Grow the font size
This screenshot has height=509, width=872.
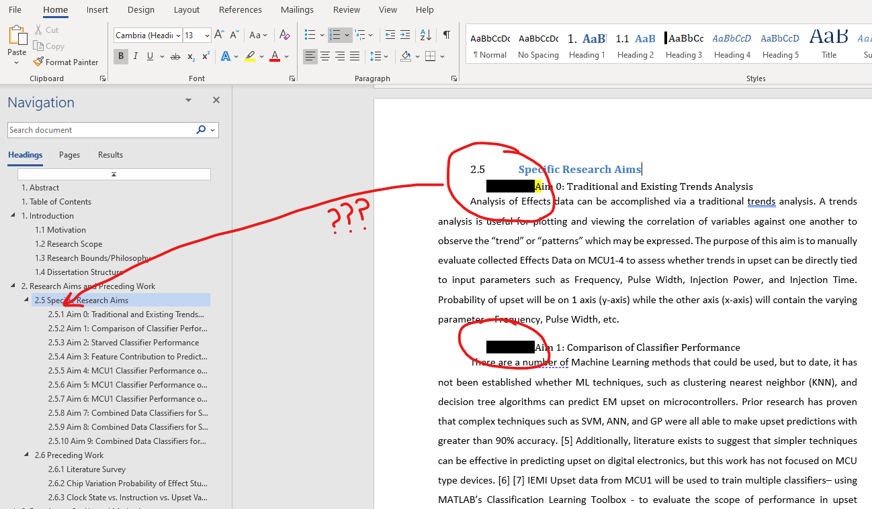220,35
